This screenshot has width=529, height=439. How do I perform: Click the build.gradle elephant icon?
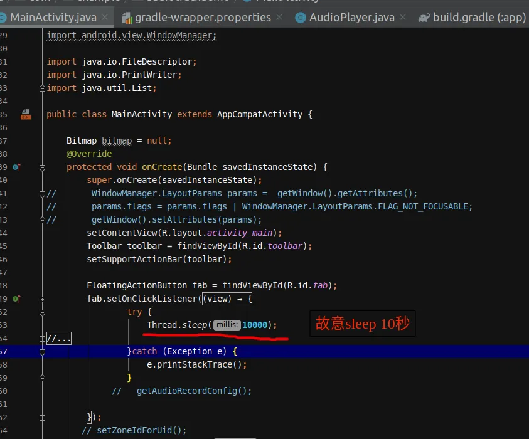click(x=424, y=18)
